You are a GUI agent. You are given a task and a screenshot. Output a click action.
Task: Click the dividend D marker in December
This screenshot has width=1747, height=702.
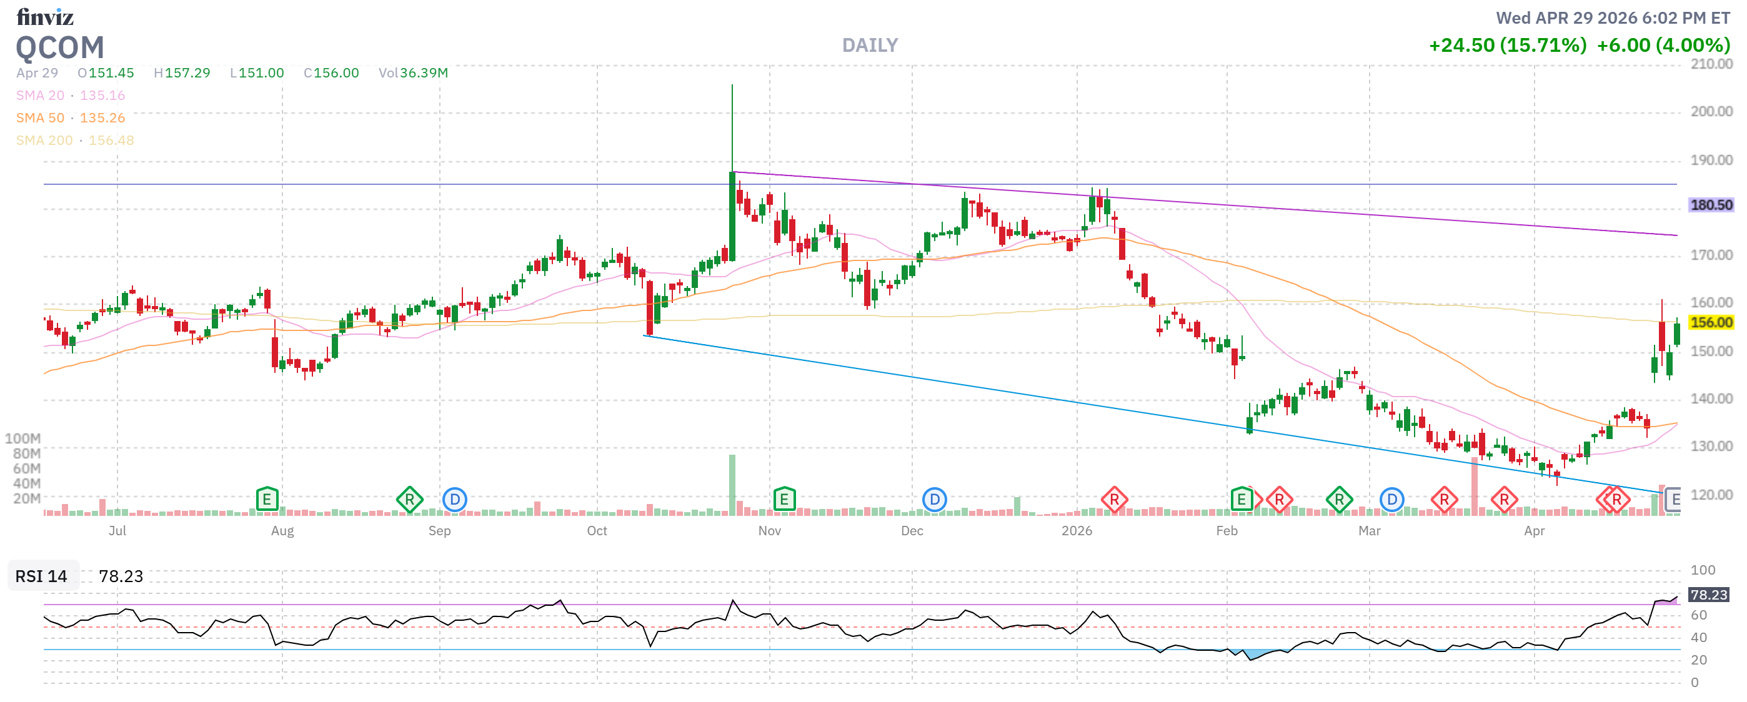(934, 500)
